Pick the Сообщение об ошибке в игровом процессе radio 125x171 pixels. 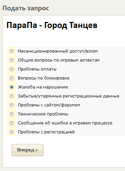12,123
